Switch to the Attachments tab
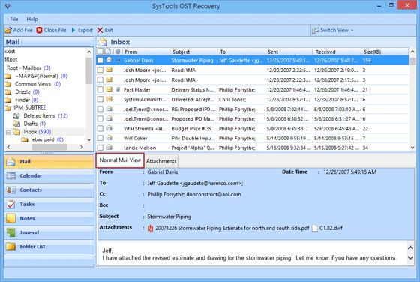 click(x=161, y=161)
